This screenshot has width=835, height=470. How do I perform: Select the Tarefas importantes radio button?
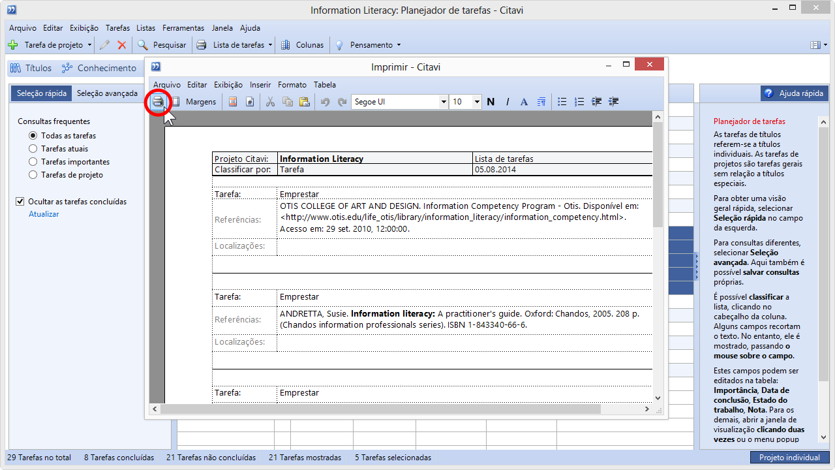(x=33, y=162)
